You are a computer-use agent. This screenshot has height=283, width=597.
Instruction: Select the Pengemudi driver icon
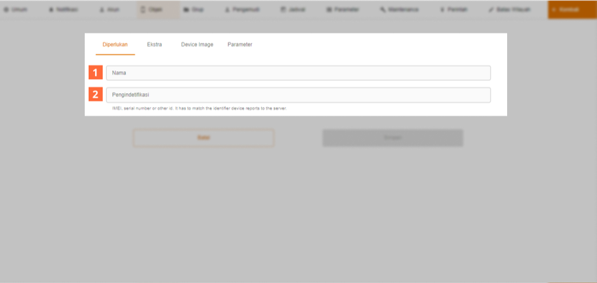pyautogui.click(x=227, y=10)
